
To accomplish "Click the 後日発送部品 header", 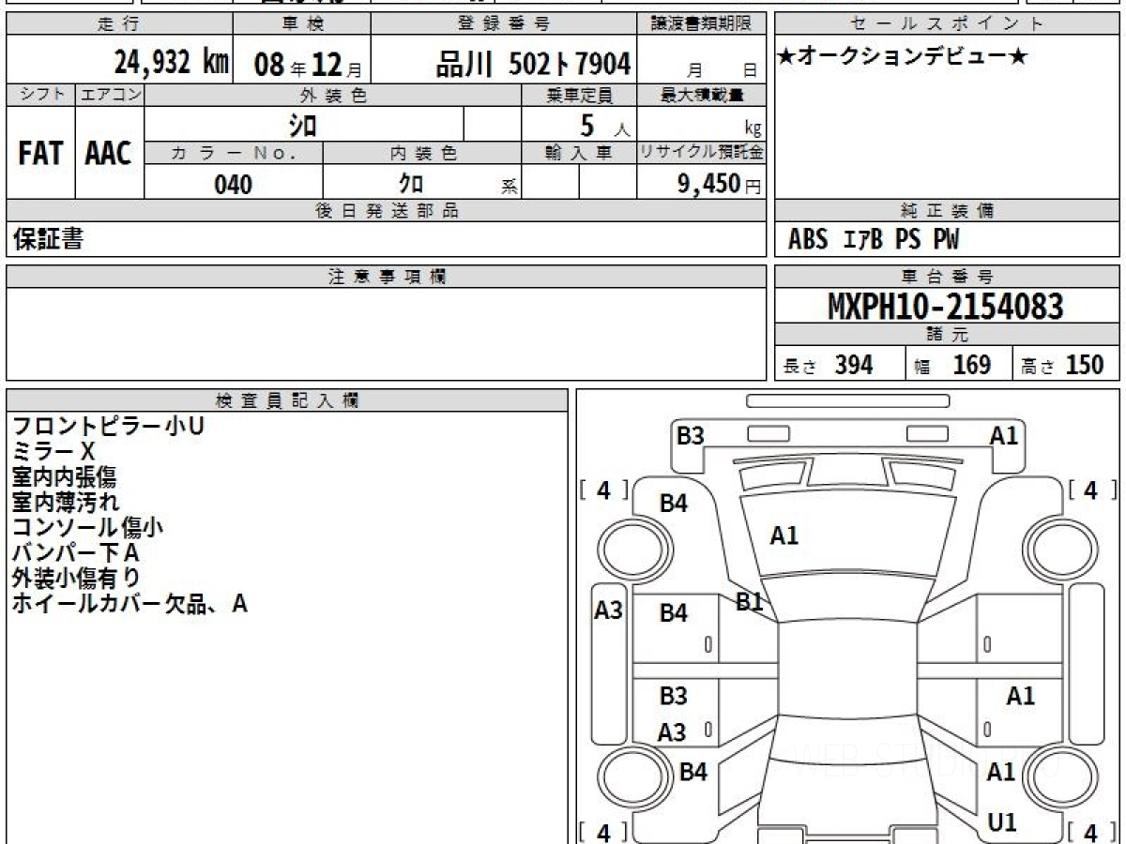I will [387, 211].
